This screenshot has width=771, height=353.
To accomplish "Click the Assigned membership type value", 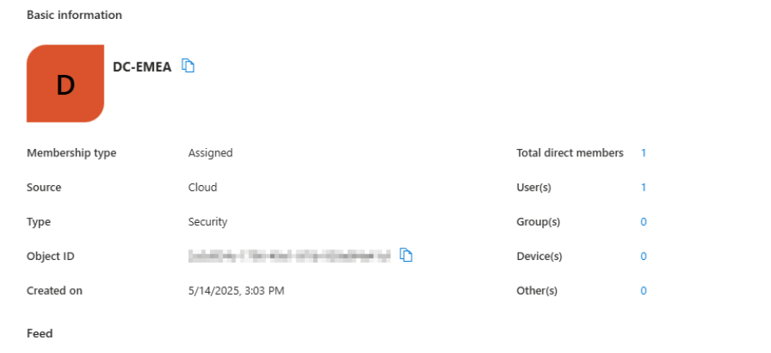I will (210, 153).
